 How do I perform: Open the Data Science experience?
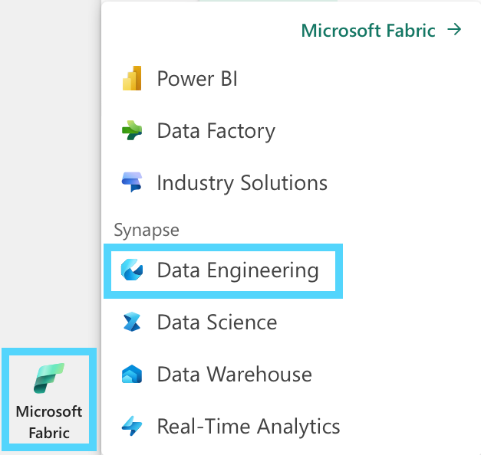point(217,322)
